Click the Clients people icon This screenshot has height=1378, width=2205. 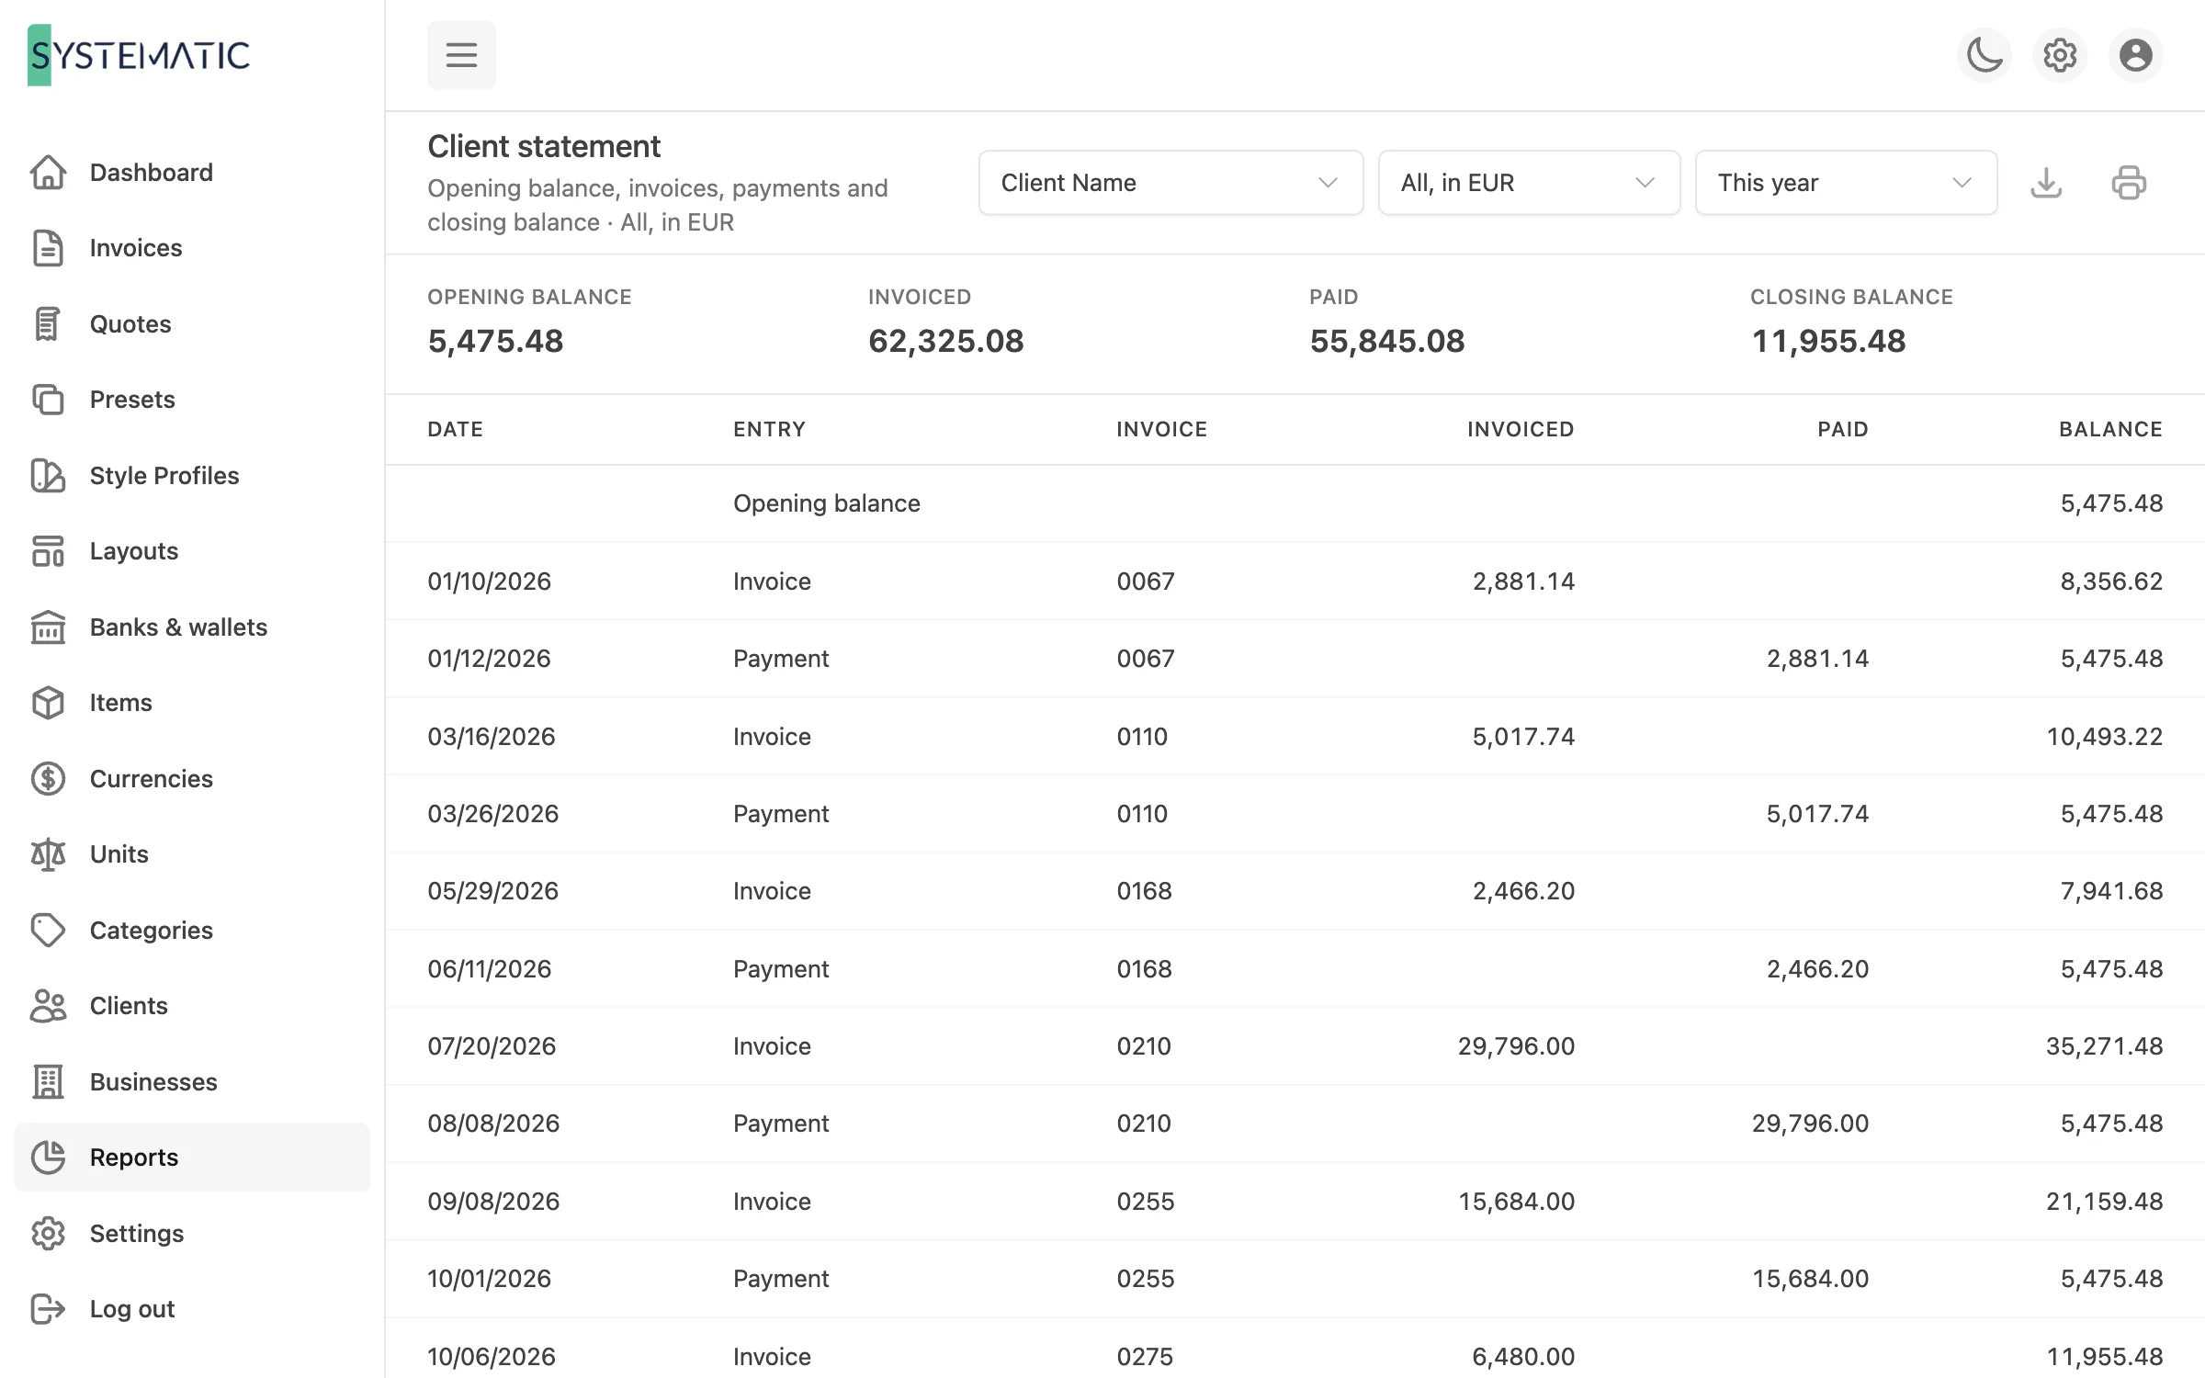(48, 1006)
